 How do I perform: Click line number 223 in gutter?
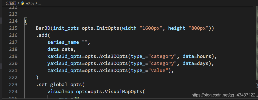point(13,85)
